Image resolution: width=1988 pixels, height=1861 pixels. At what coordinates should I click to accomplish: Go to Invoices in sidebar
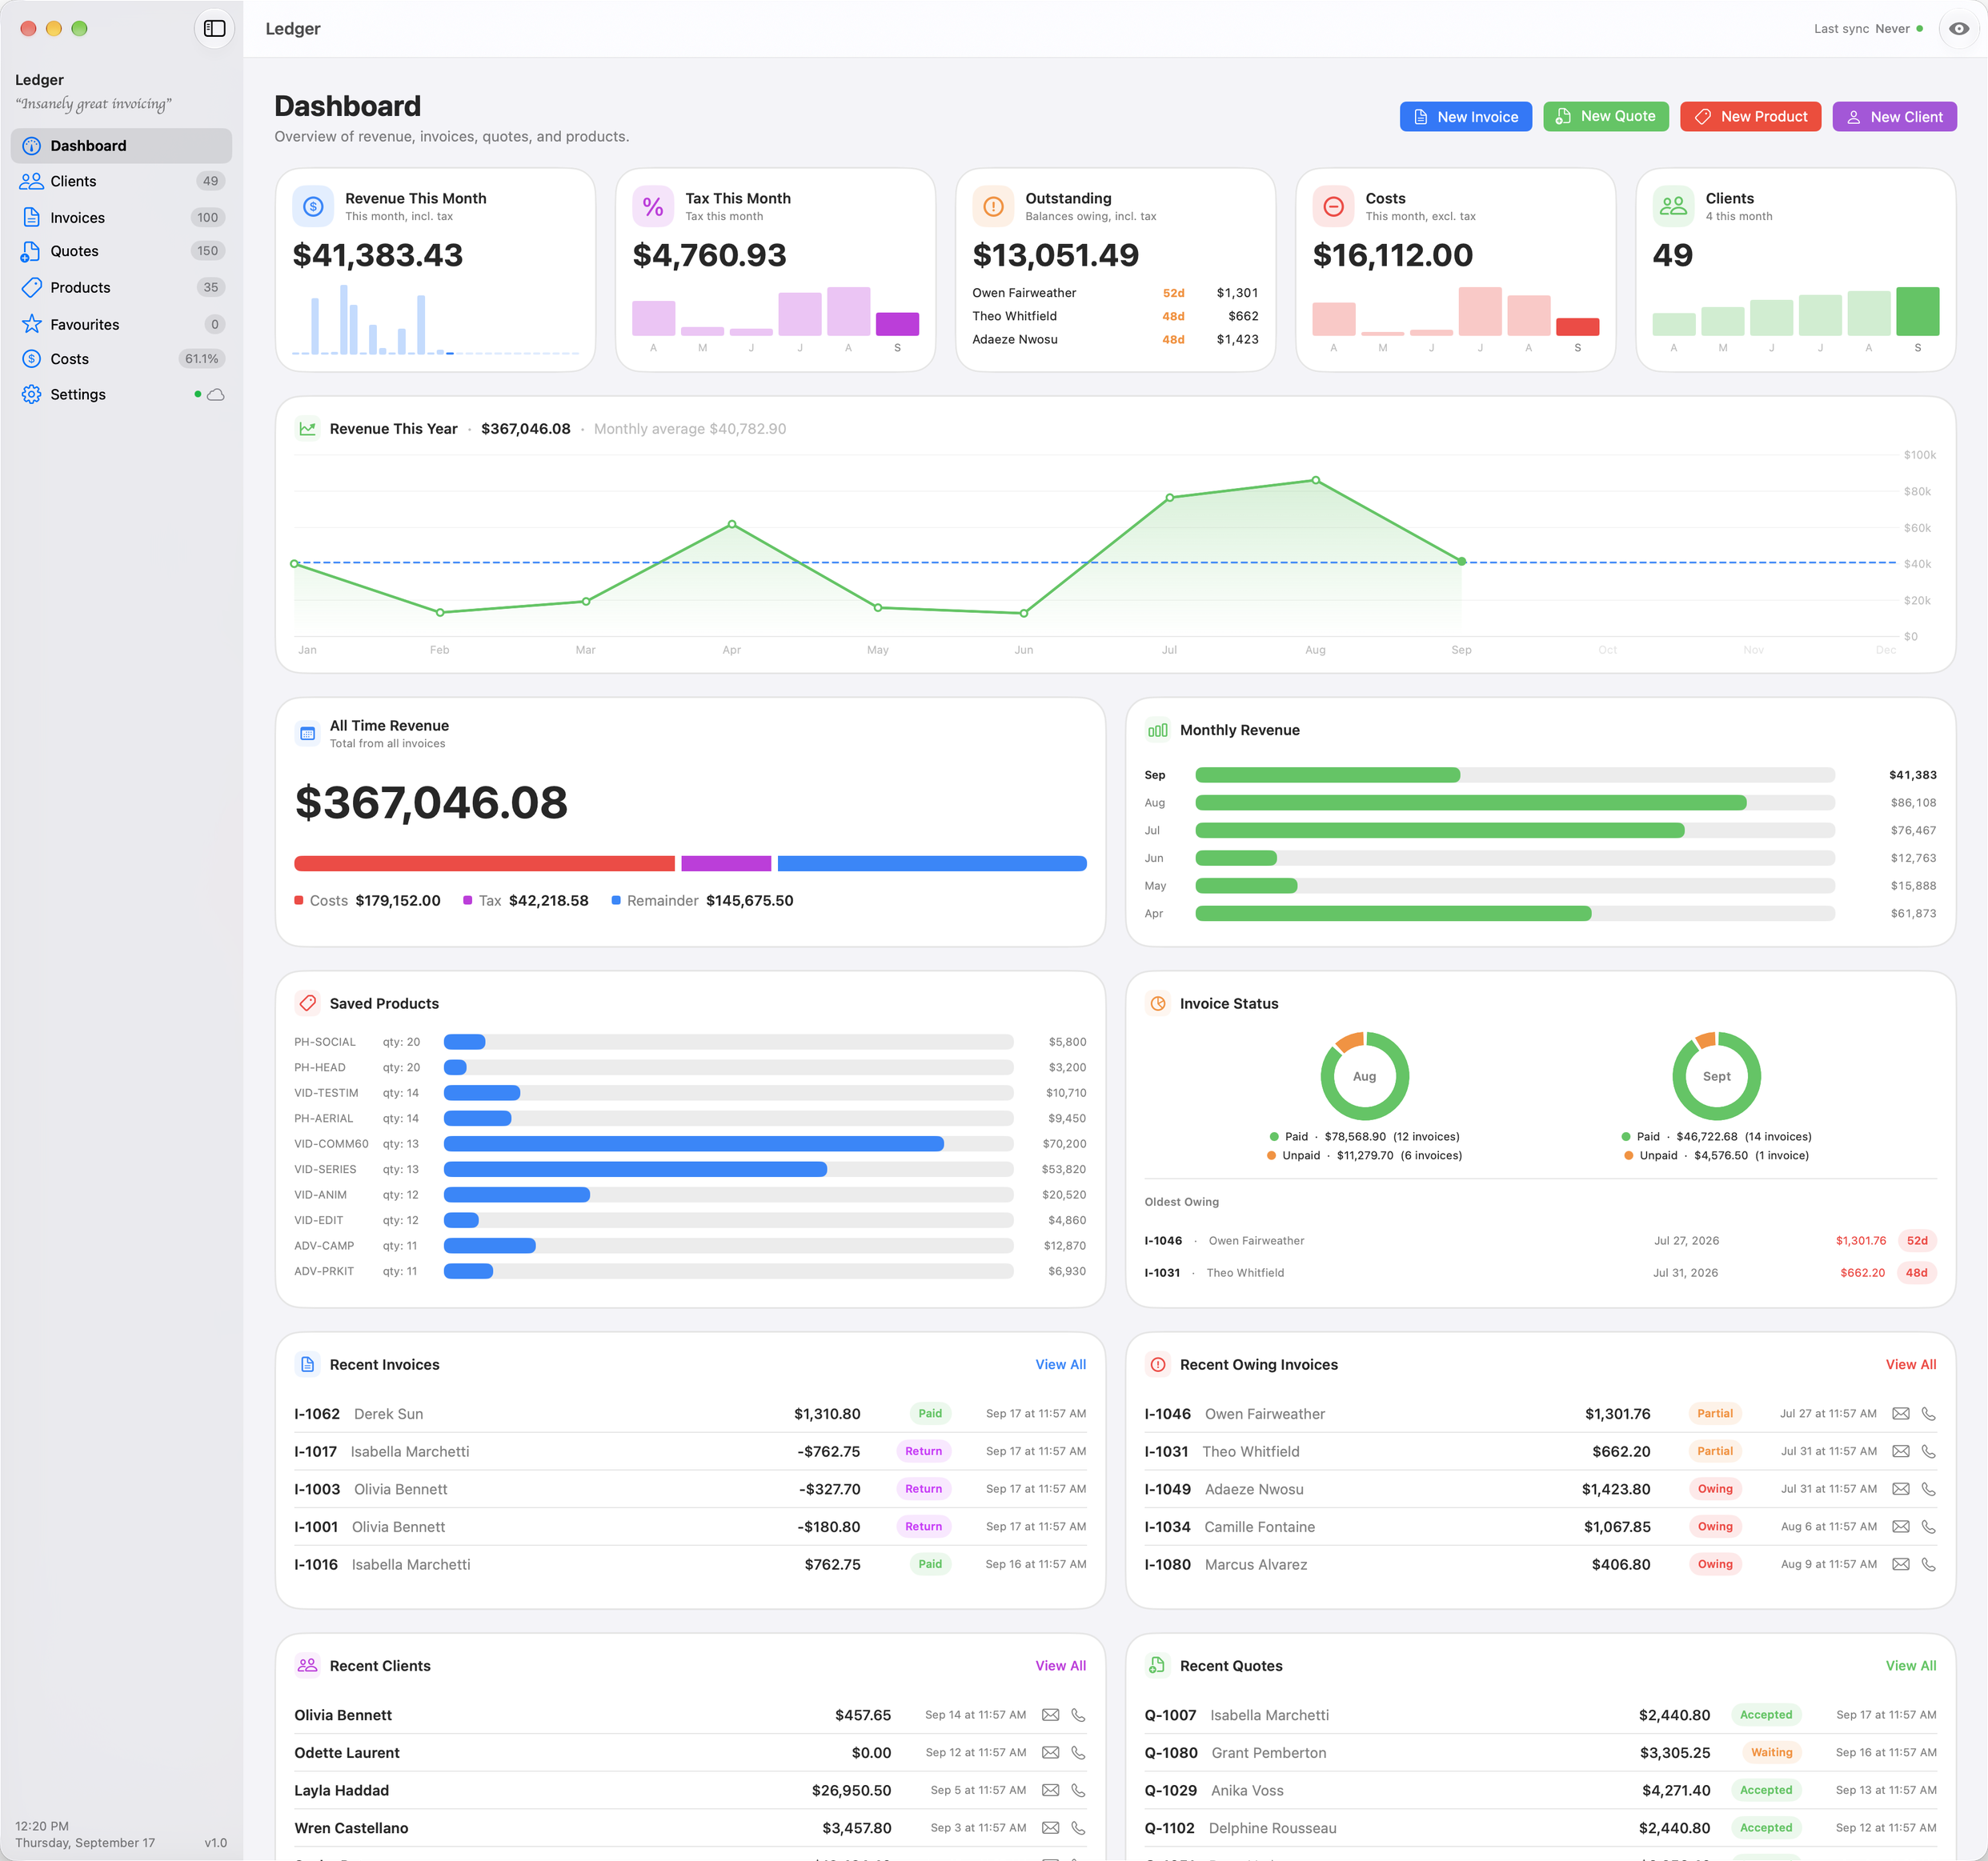[121, 218]
